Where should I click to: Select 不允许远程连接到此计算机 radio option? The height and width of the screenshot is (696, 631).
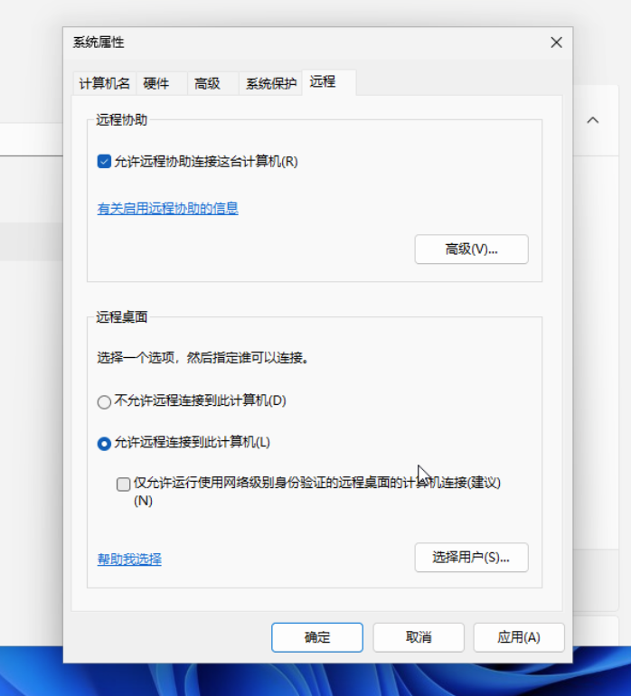(104, 401)
